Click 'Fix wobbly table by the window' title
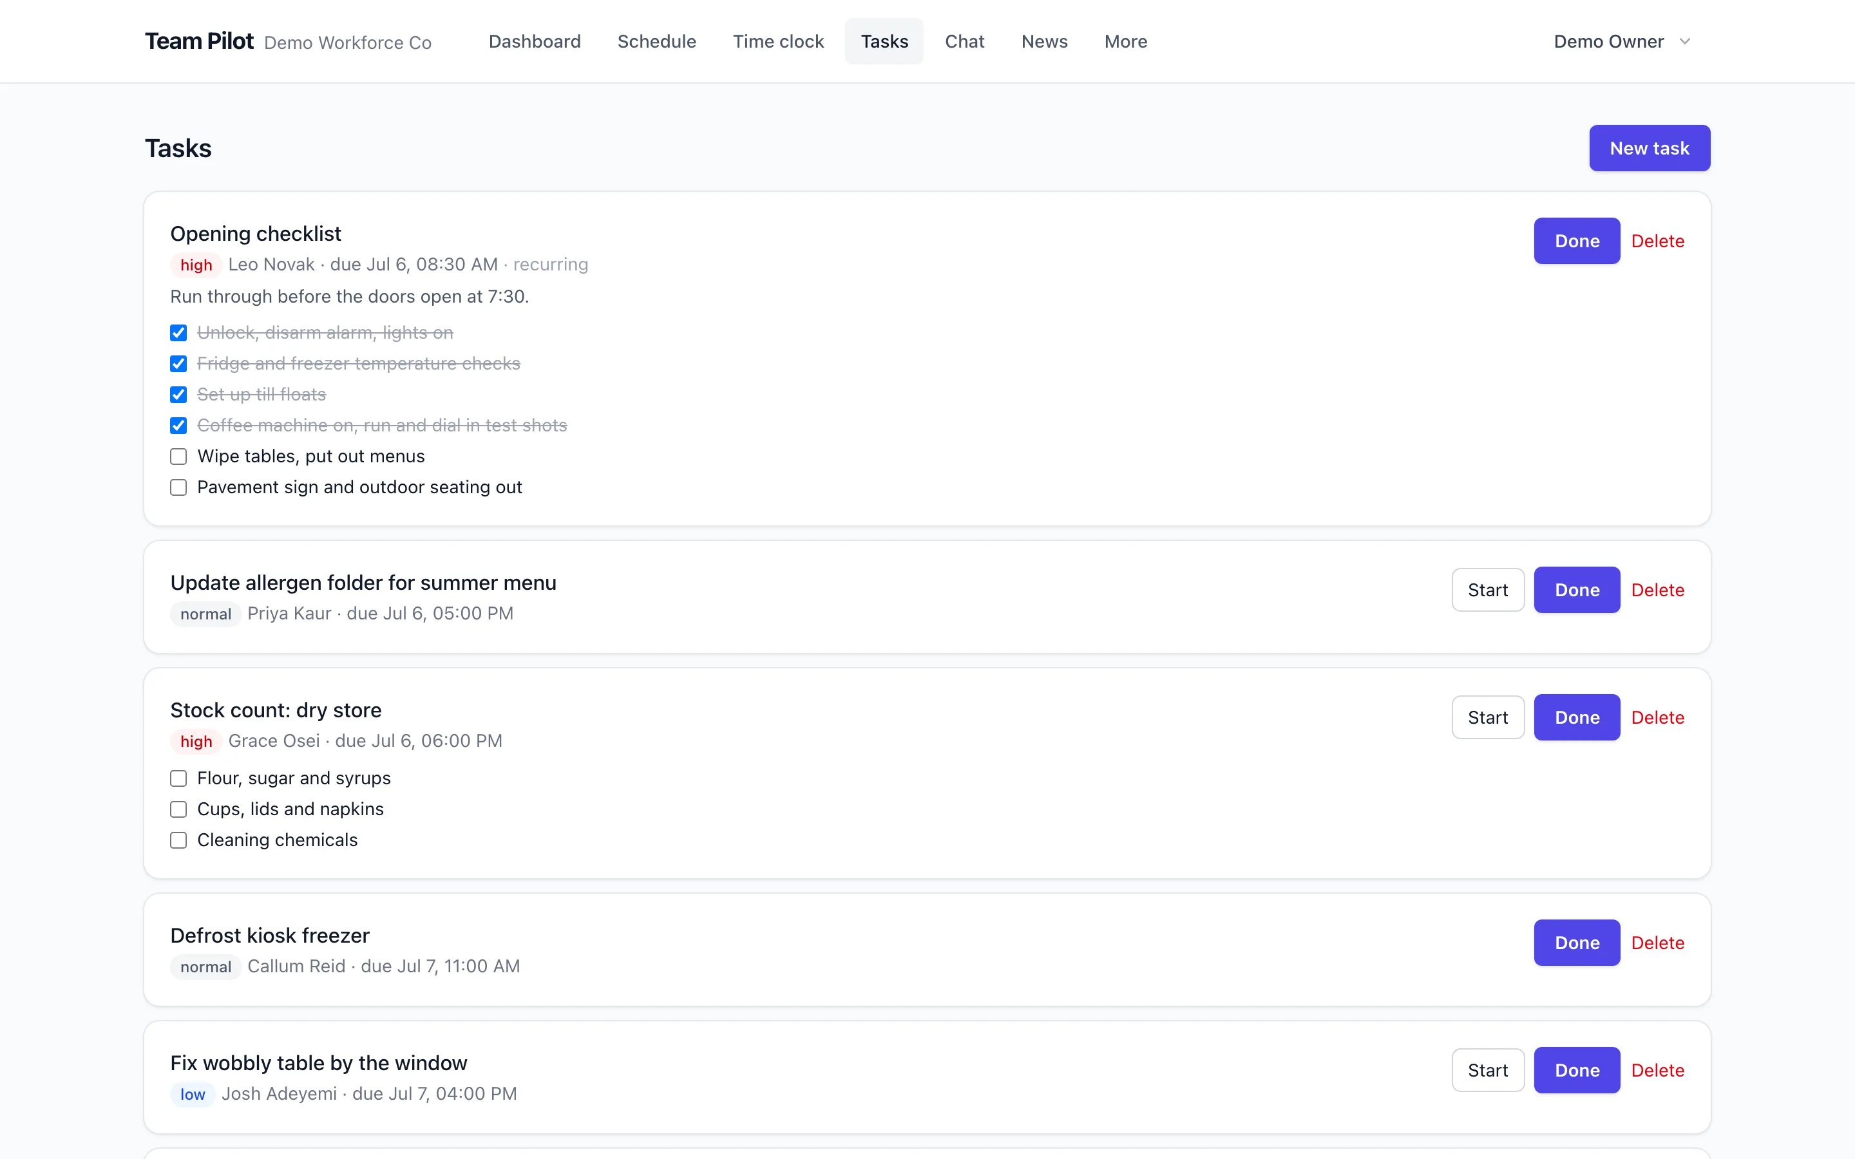This screenshot has height=1159, width=1855. coord(319,1062)
